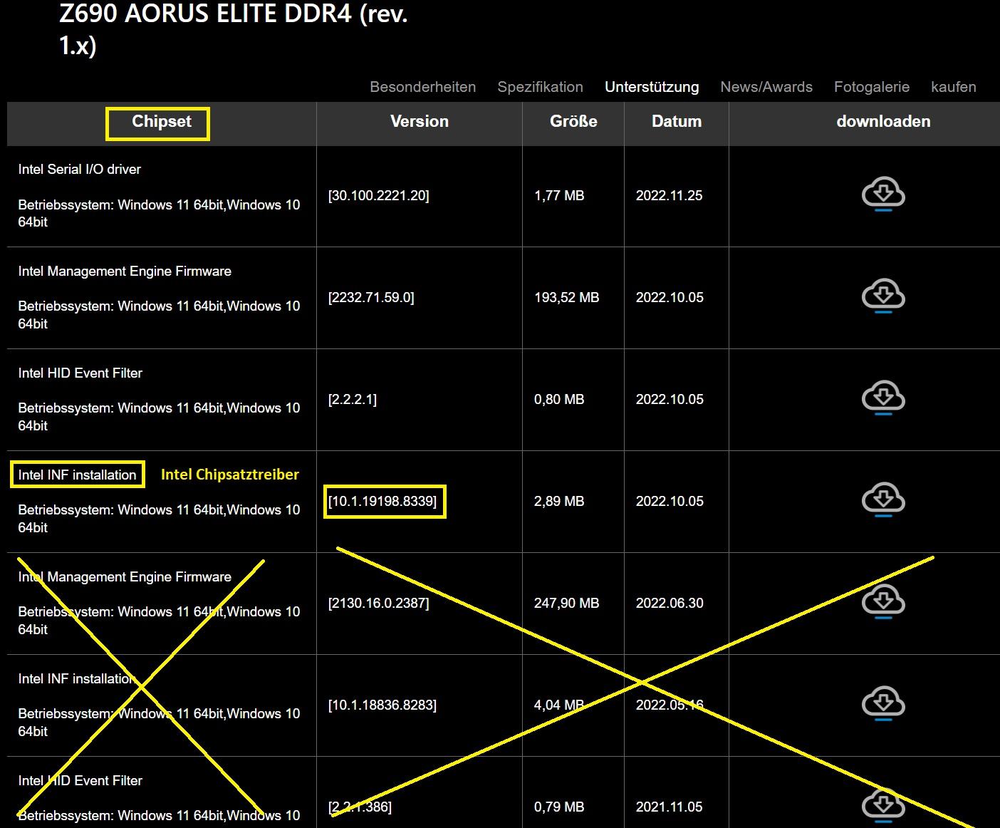Select version text [2130.16.0.2387]

pyautogui.click(x=378, y=603)
